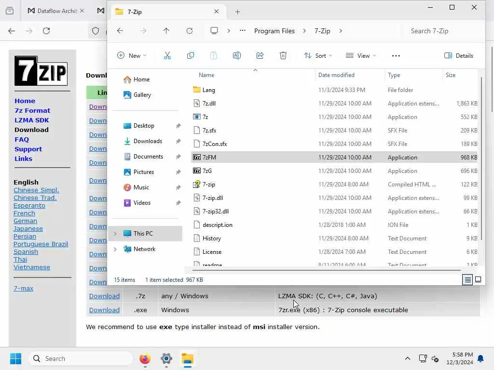Open the View dropdown menu
Screen dimensions: 494x370
click(361, 56)
